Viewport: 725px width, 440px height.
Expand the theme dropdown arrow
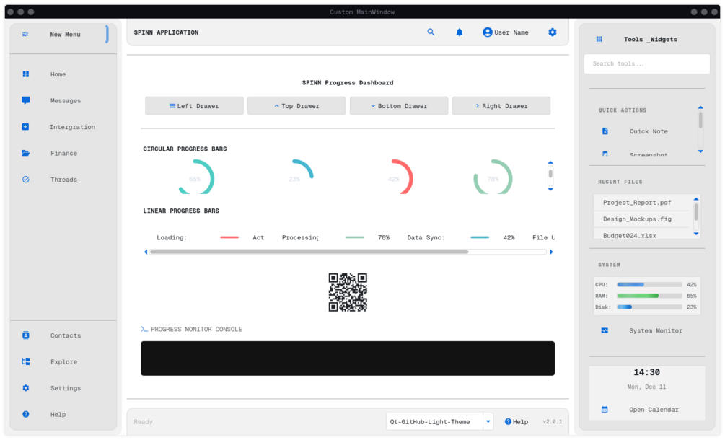pyautogui.click(x=488, y=421)
